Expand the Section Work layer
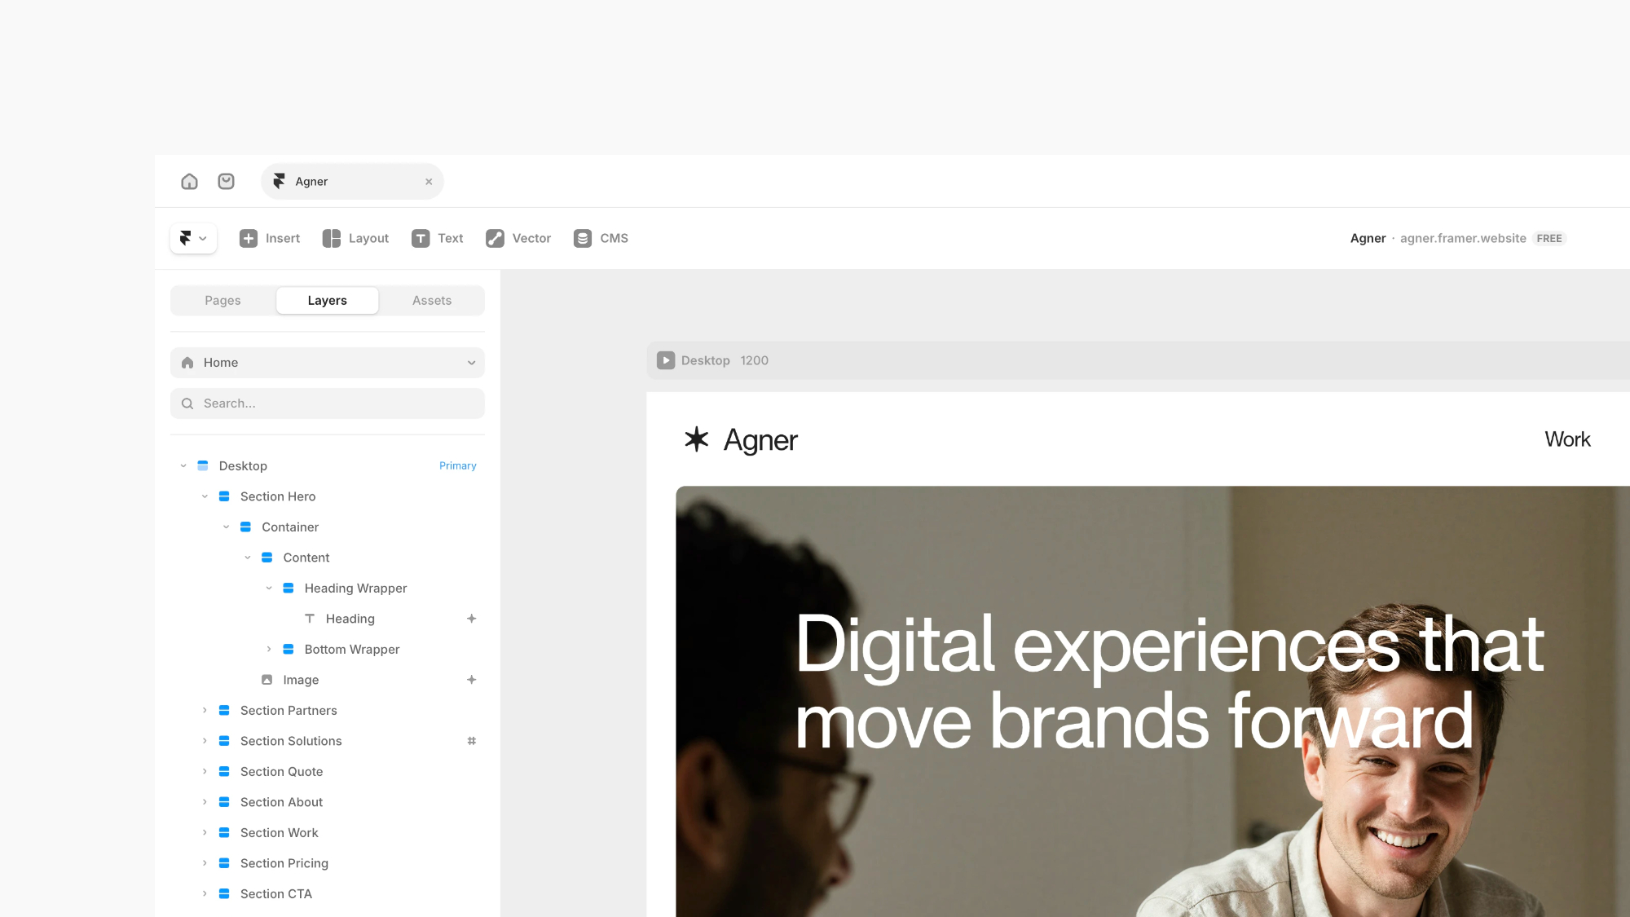 (205, 833)
